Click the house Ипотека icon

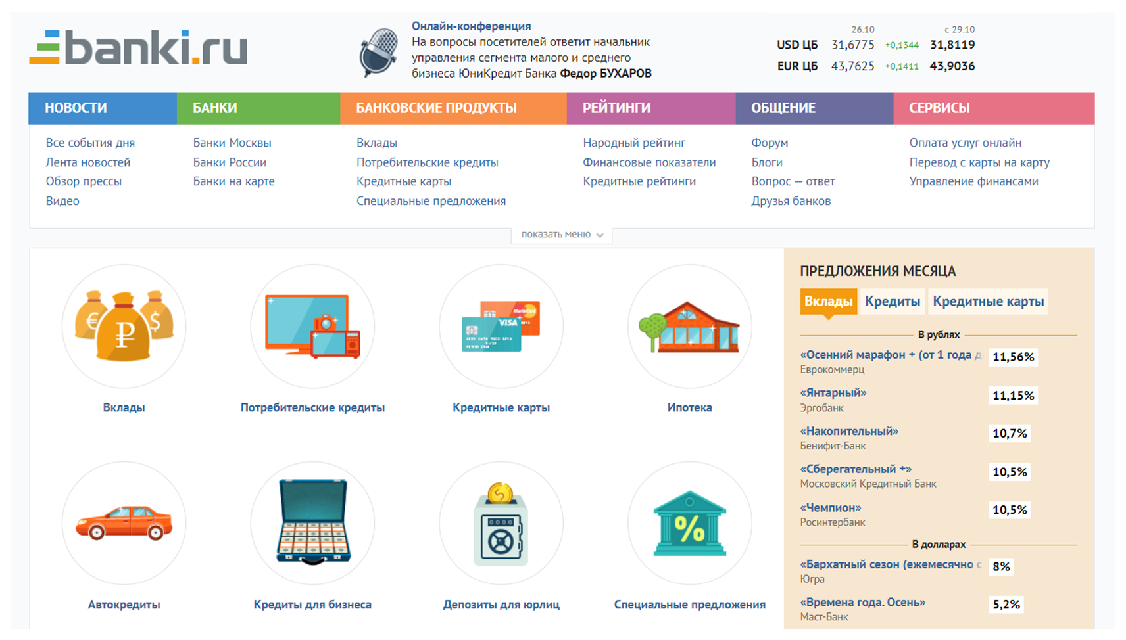pos(689,327)
